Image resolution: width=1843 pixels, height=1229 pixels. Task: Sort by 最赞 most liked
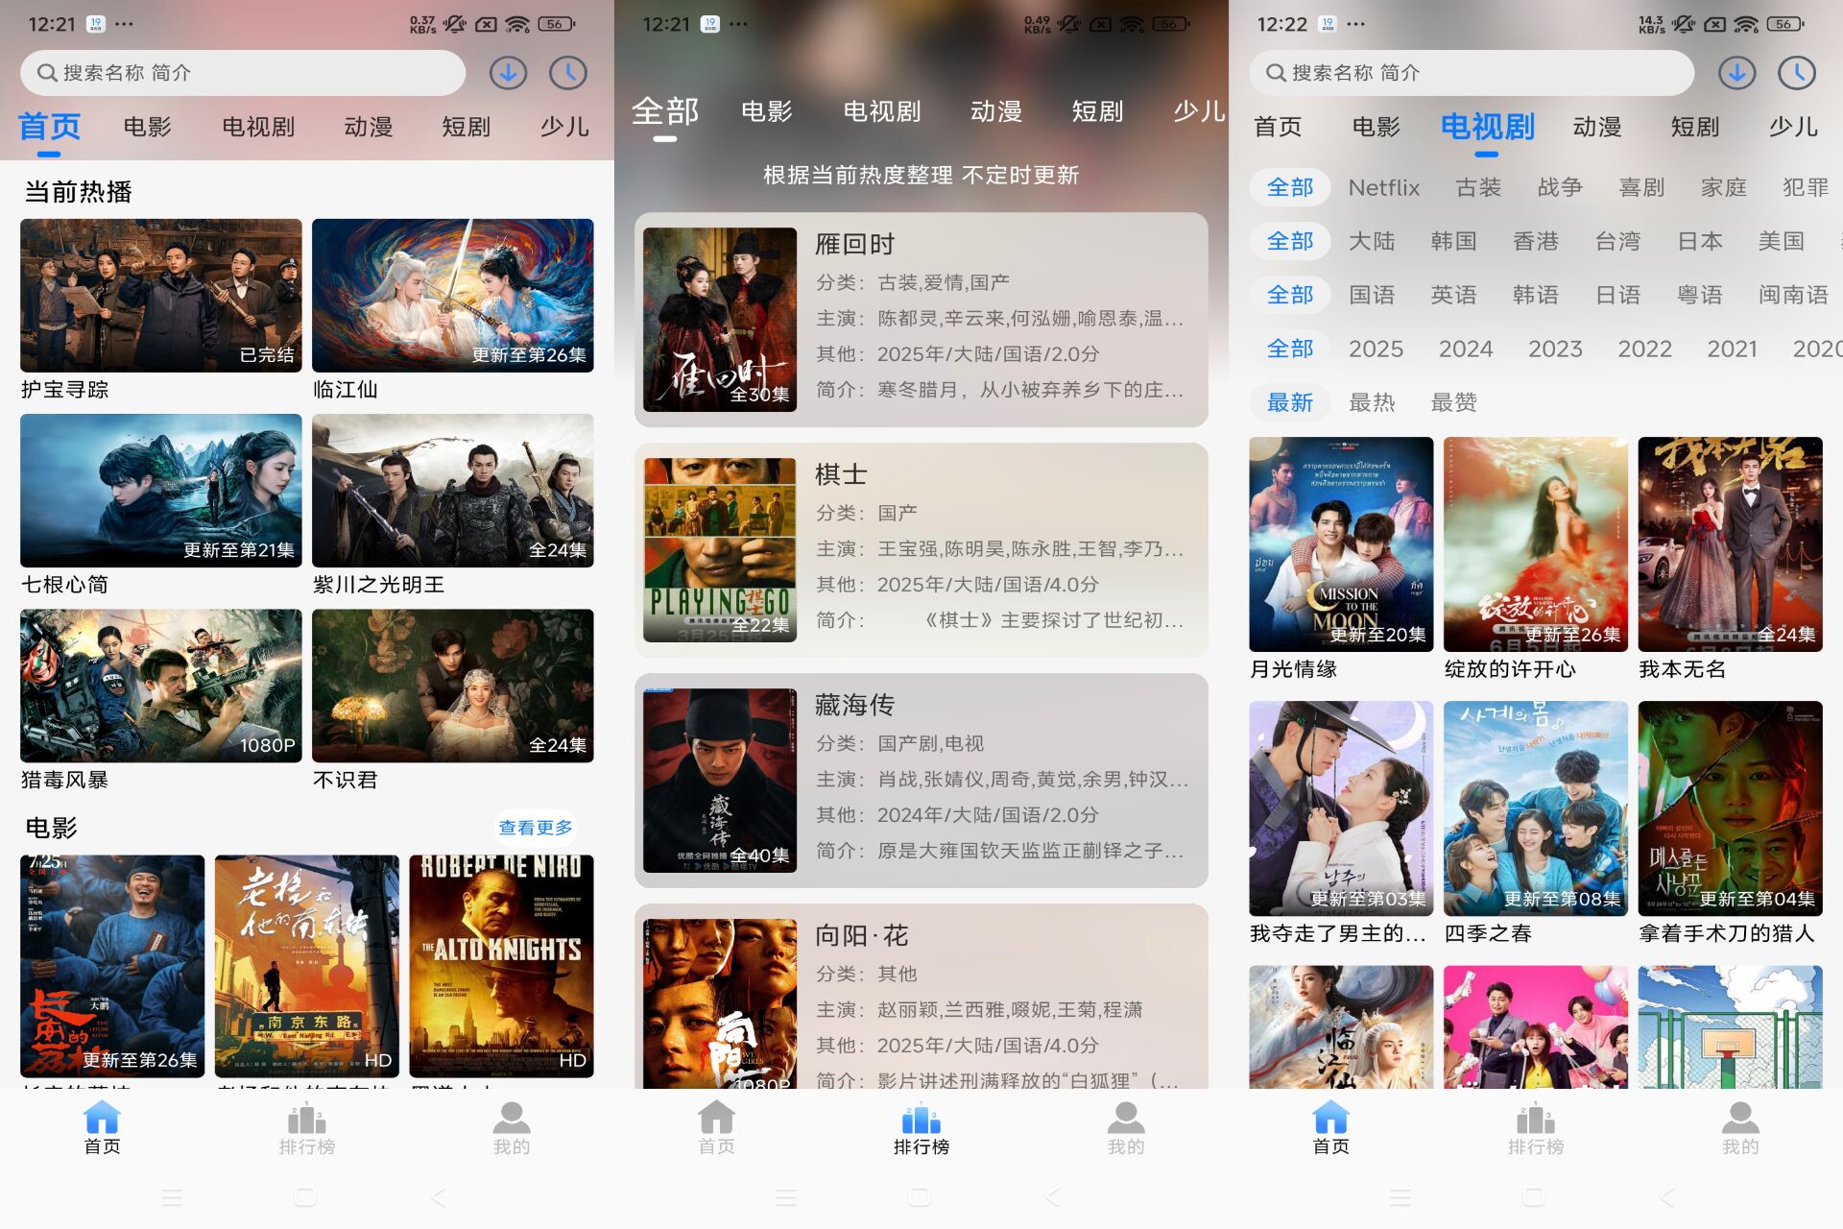tap(1453, 402)
